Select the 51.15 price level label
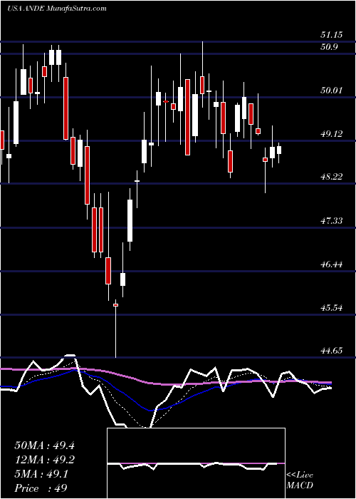356x499 pixels. (x=331, y=35)
